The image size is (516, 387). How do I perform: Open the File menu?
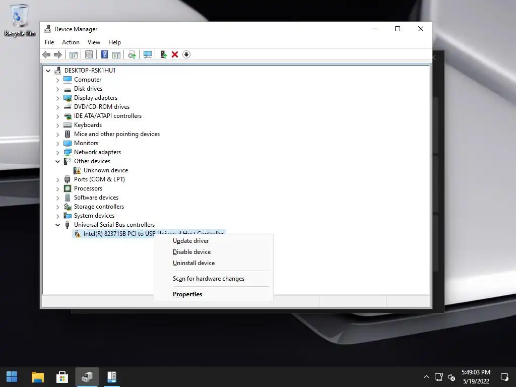[49, 42]
